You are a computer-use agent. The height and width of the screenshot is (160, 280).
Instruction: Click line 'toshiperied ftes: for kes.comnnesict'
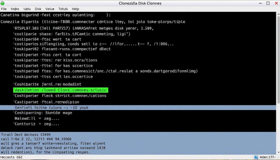105,71
